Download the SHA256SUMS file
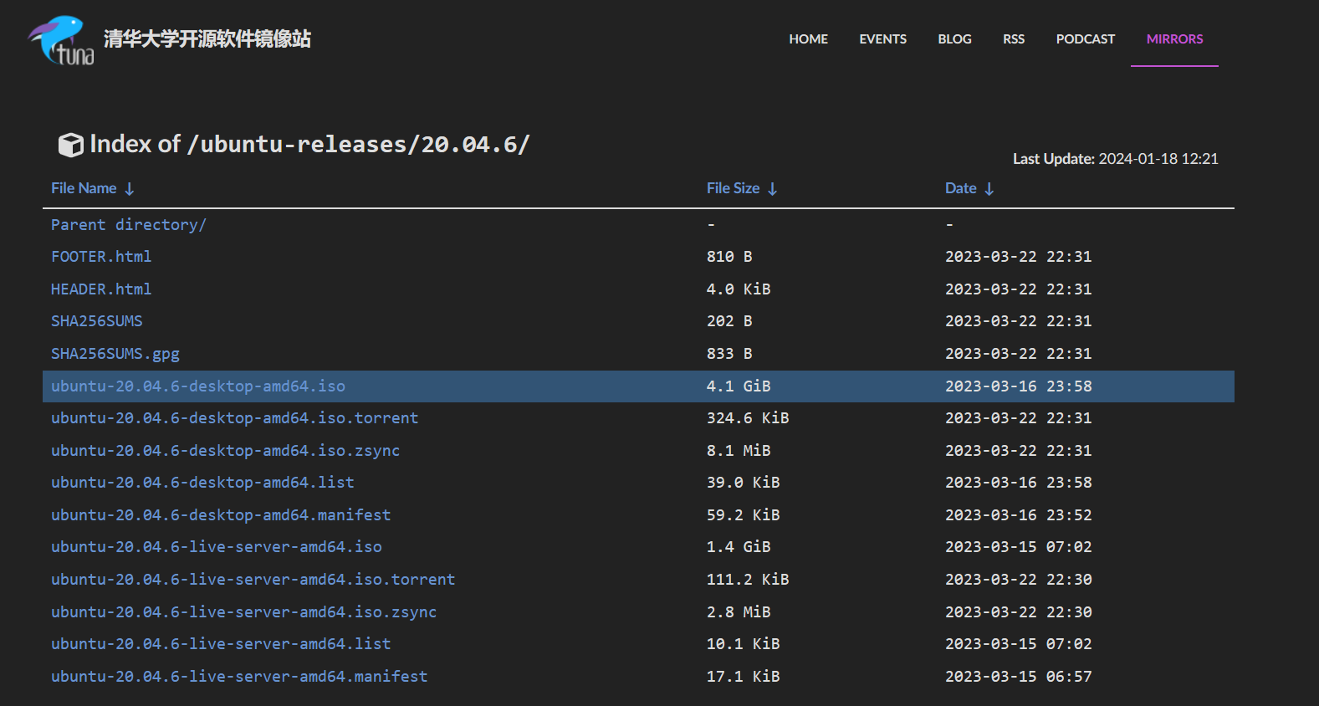 tap(96, 321)
